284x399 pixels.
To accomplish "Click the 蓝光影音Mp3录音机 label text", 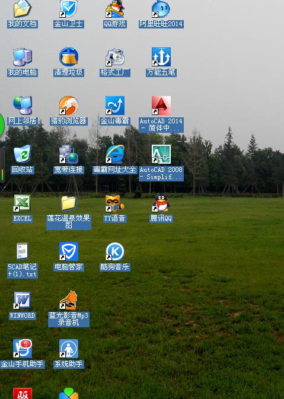I will tap(69, 319).
